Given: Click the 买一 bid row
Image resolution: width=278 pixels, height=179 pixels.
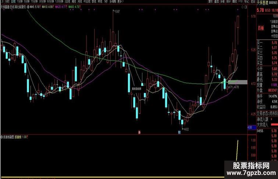Looking at the screenshot, I should tap(267, 43).
